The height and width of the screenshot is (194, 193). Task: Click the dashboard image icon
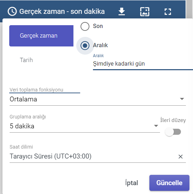click(x=145, y=12)
